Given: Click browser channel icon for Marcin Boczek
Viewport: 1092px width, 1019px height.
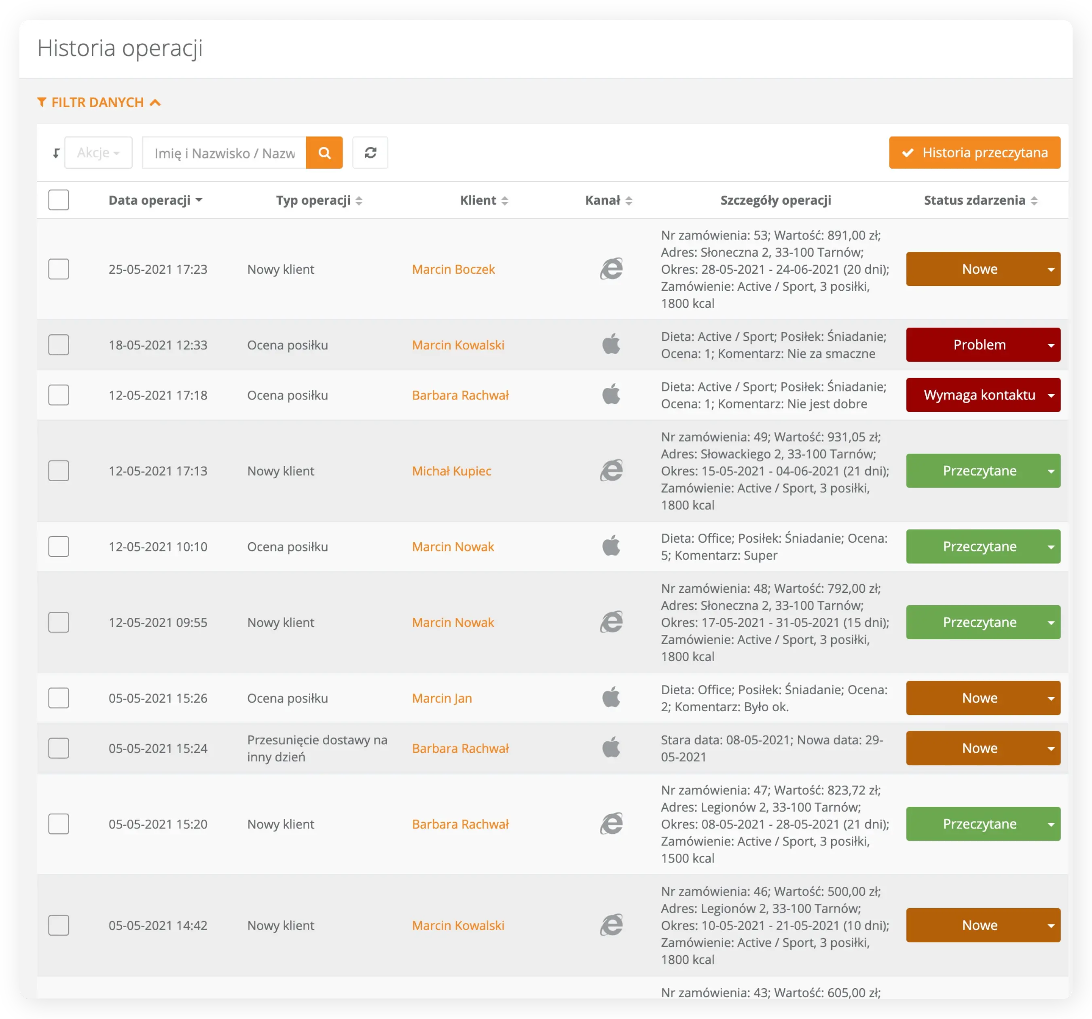Looking at the screenshot, I should [x=611, y=269].
